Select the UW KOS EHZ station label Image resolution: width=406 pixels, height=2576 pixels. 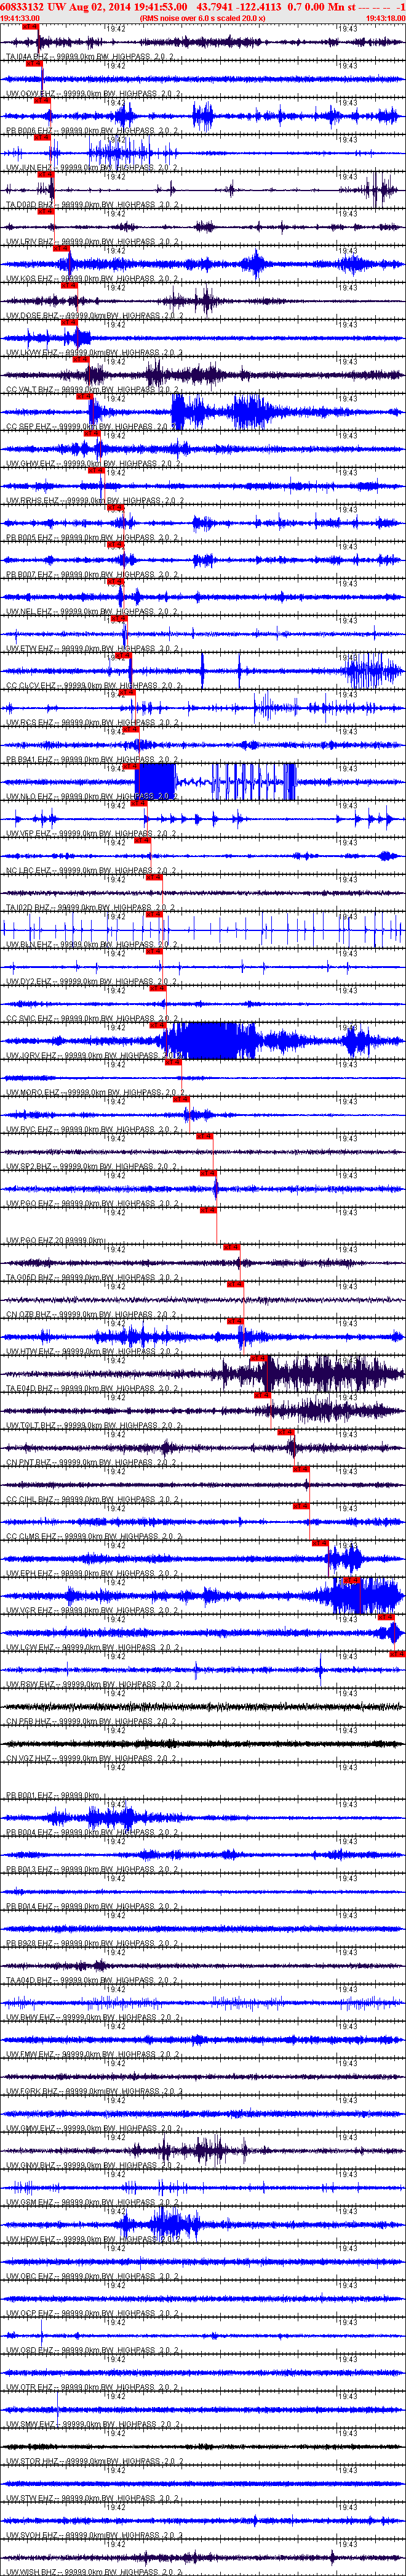93,279
